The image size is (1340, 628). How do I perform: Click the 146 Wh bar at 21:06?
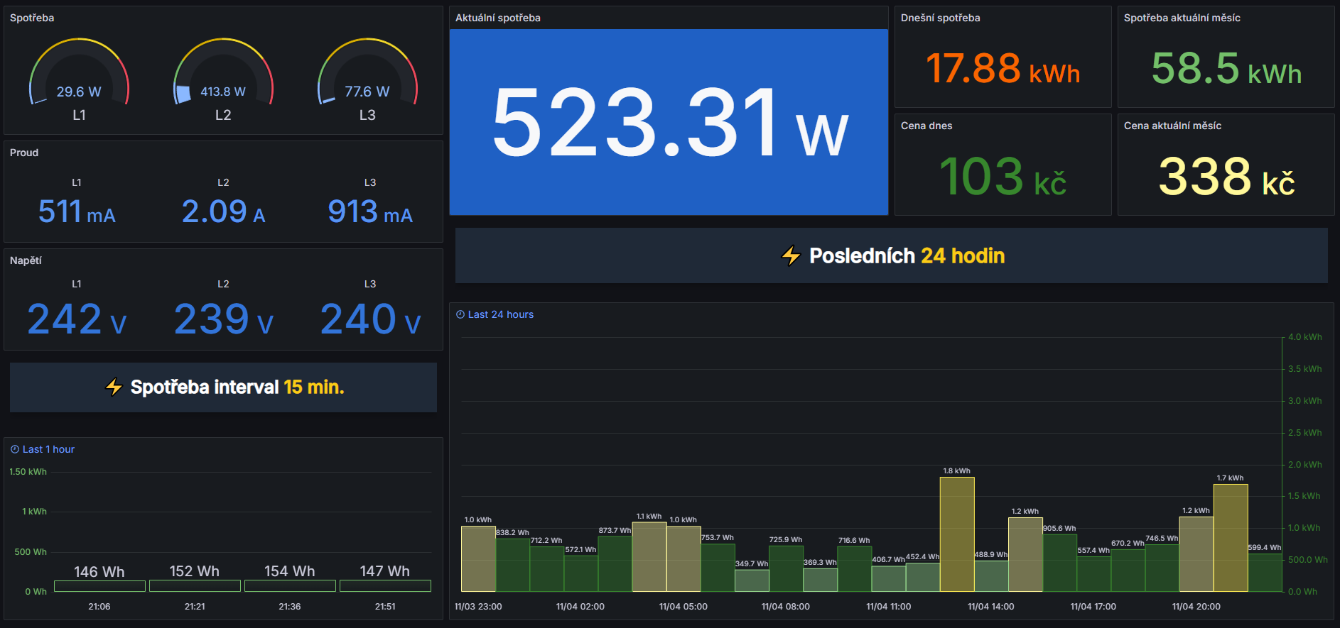[x=99, y=586]
